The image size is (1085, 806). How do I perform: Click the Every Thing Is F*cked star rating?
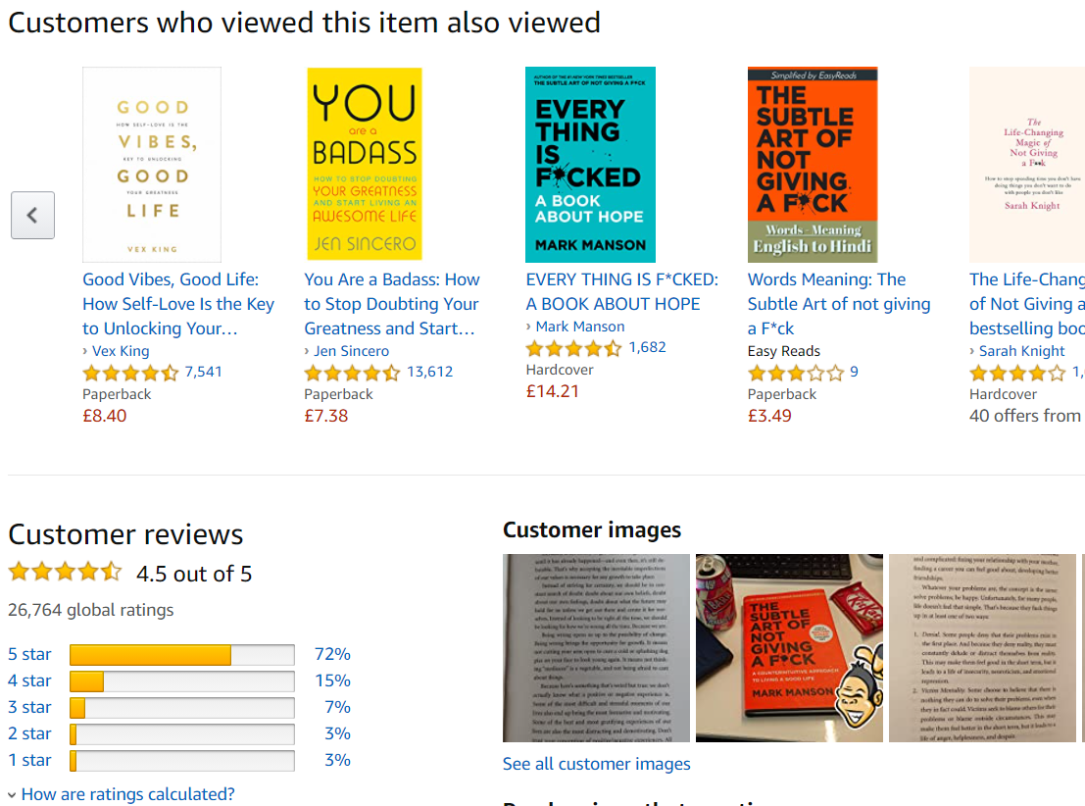coord(573,348)
